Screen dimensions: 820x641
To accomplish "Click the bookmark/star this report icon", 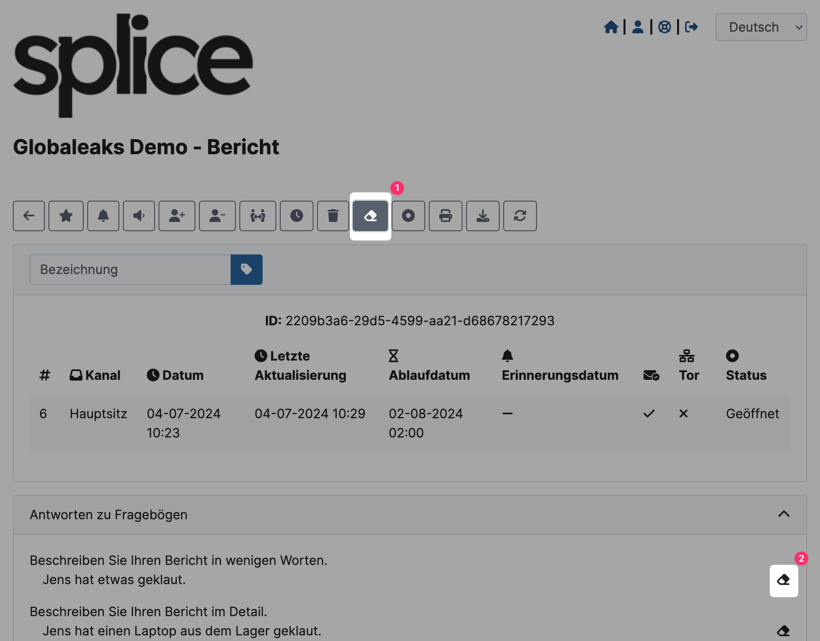I will (66, 216).
